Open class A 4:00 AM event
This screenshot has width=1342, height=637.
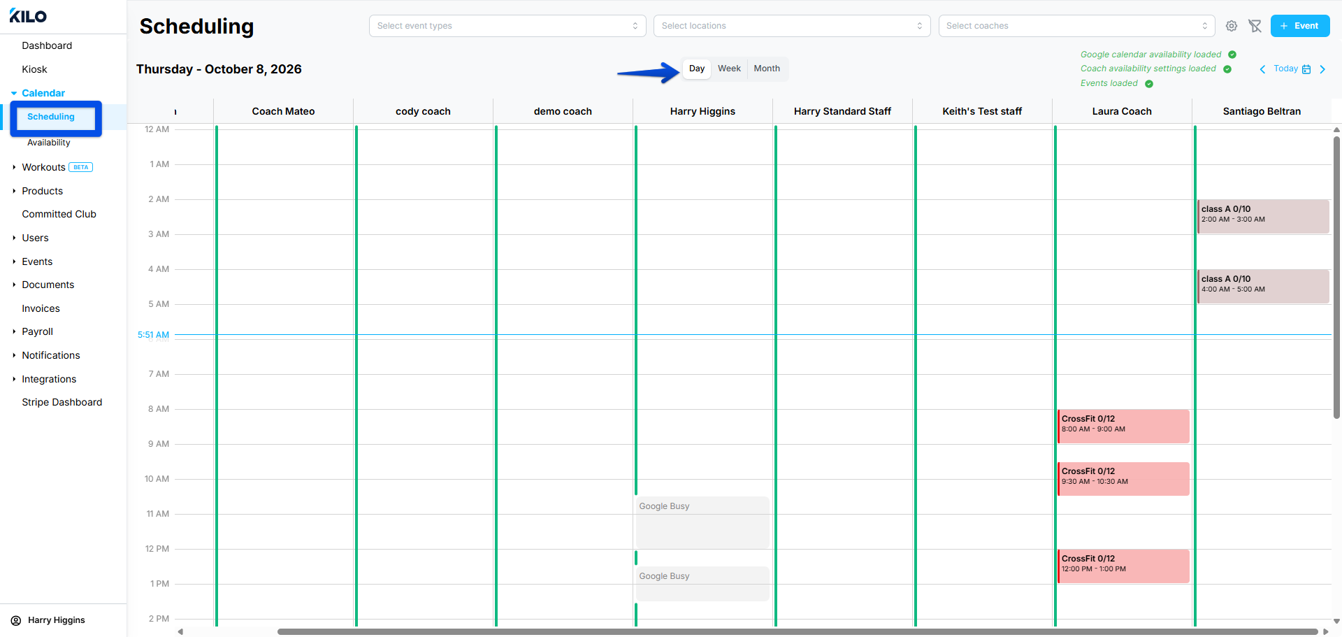1263,287
